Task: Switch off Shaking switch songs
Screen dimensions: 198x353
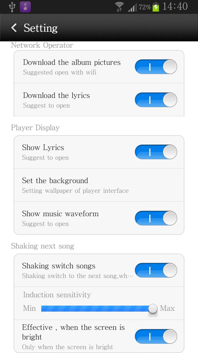Action: 156,270
